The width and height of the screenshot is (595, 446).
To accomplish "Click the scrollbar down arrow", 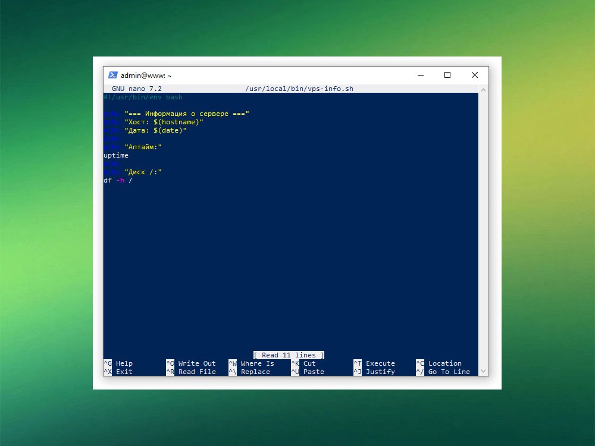I will click(484, 371).
